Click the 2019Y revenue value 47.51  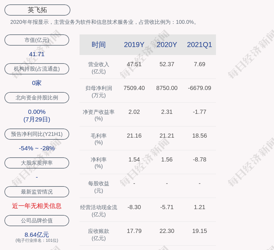click(x=134, y=64)
